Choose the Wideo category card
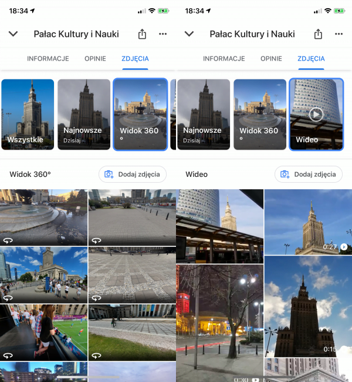The height and width of the screenshot is (382, 352). (316, 114)
